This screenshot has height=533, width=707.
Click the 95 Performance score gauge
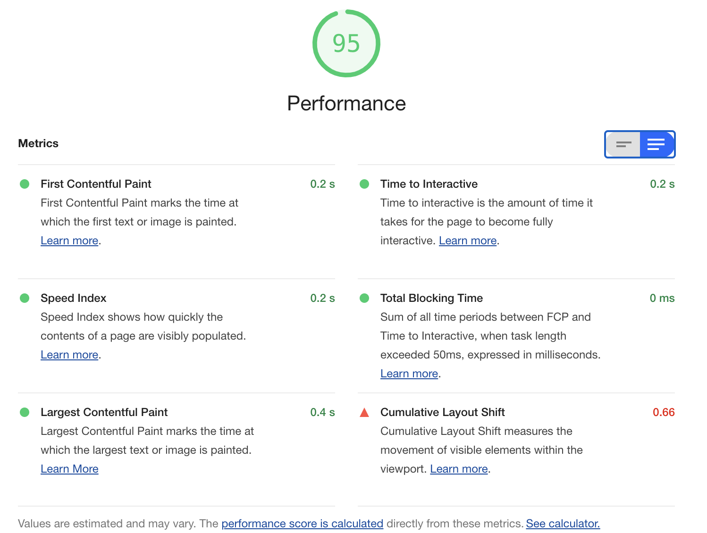coord(347,44)
